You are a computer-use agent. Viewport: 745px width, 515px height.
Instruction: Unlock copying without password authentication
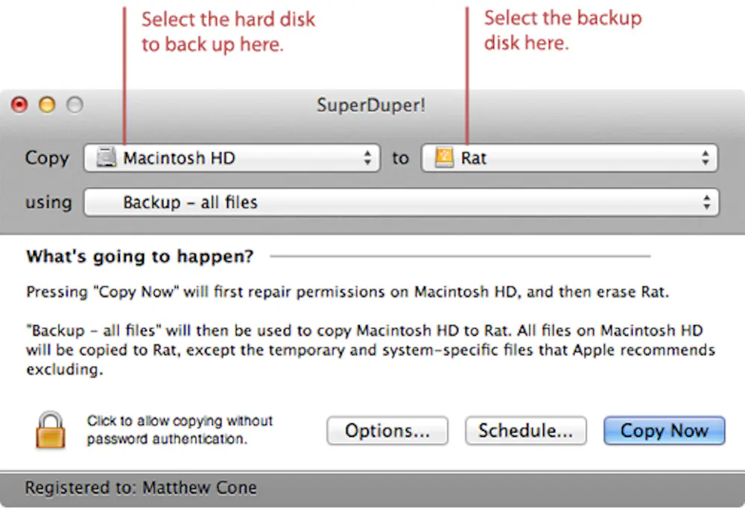(x=50, y=430)
